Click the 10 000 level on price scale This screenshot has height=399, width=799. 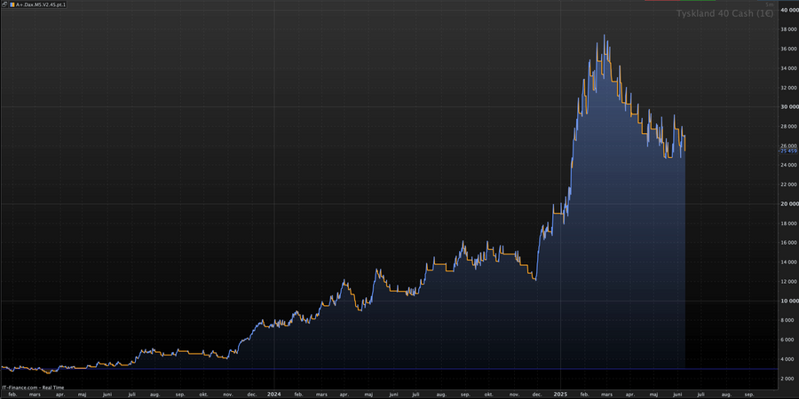(789, 301)
